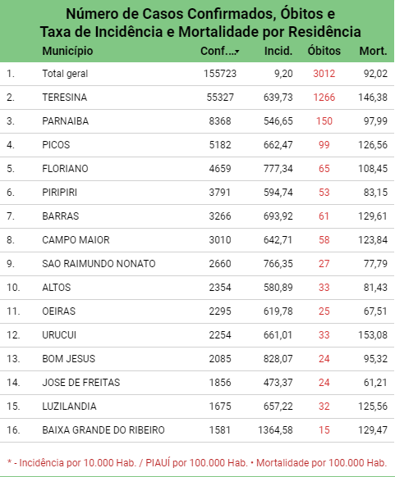Select the URUCUI mortality value 153,08
The height and width of the screenshot is (477, 395).
click(x=373, y=335)
